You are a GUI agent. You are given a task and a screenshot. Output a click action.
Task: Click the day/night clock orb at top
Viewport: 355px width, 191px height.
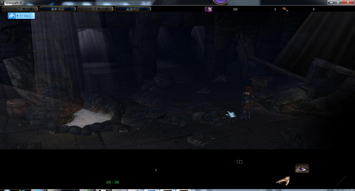[x=221, y=2]
